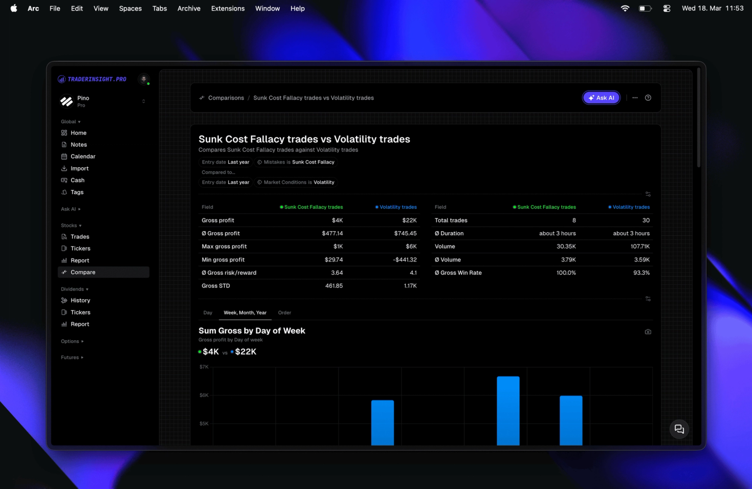Open the chat bubble support widget
Image resolution: width=752 pixels, height=489 pixels.
pos(679,429)
